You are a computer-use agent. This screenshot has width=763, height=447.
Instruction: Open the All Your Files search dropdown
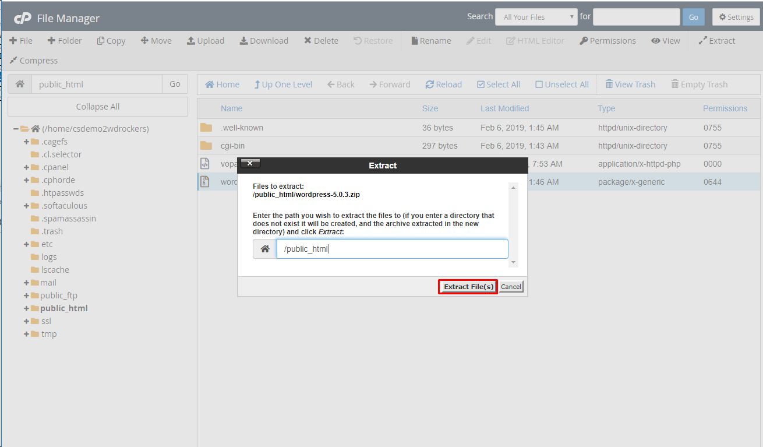pyautogui.click(x=536, y=17)
